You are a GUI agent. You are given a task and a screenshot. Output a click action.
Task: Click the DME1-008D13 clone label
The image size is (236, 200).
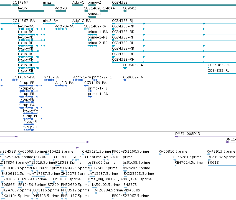click(x=187, y=134)
